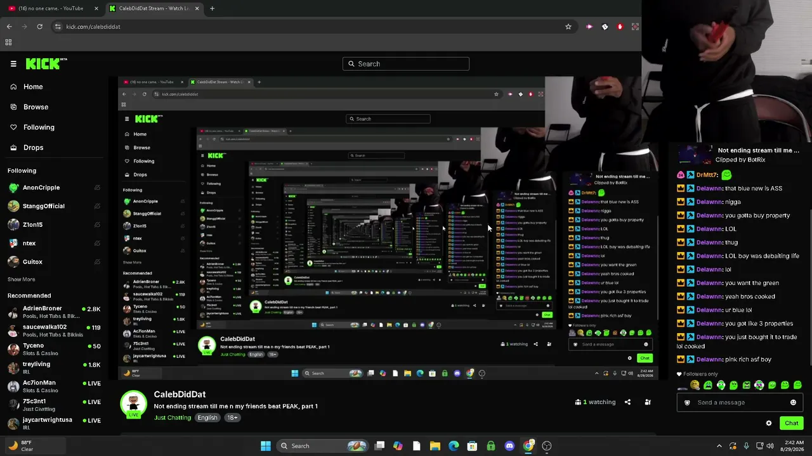
Task: Open recommended channel treyliving
Action: [x=54, y=367]
